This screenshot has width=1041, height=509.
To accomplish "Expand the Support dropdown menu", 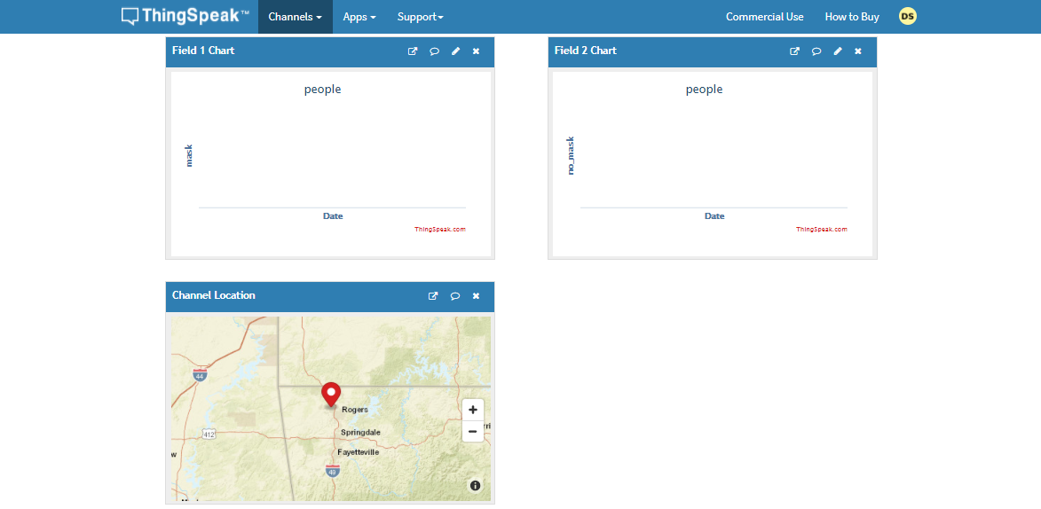I will (420, 17).
